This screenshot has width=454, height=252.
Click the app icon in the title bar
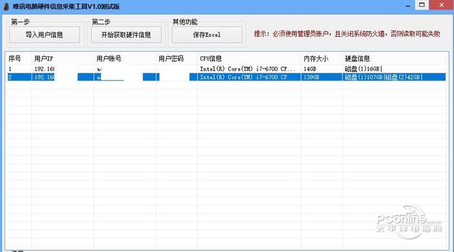6,6
